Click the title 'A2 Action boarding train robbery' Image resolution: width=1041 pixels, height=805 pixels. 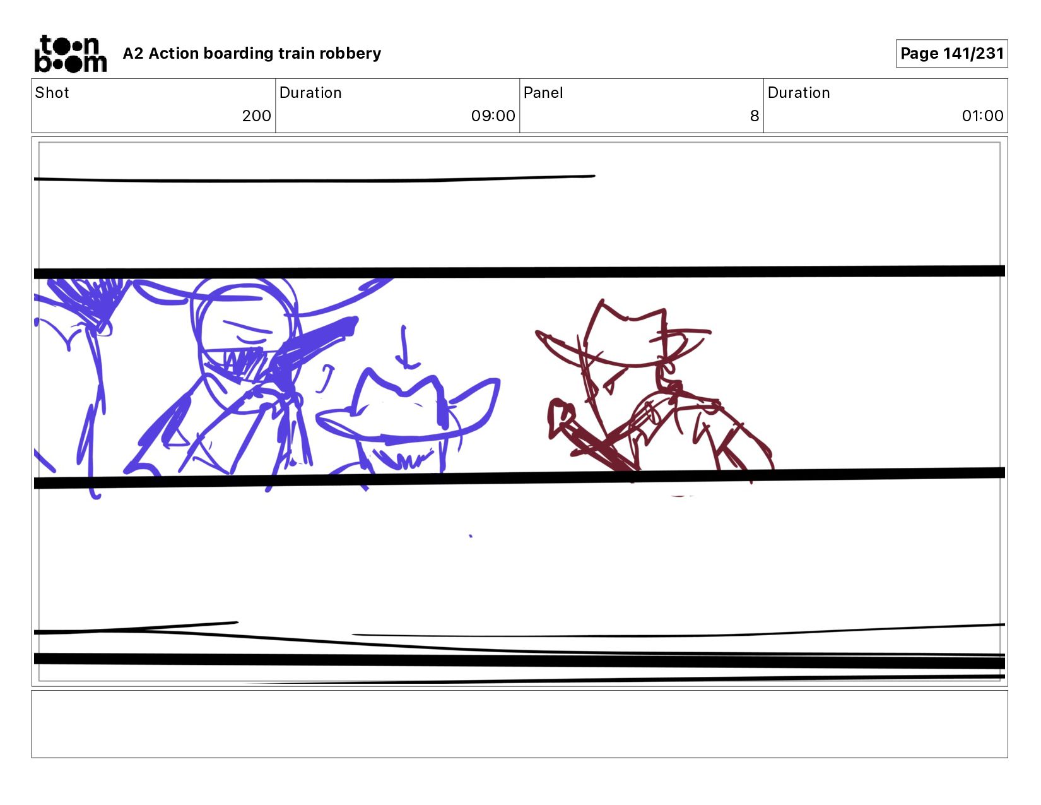(252, 54)
